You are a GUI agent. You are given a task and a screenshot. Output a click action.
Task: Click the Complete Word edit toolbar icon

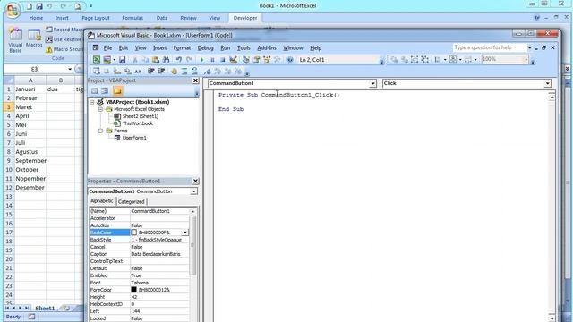(138, 72)
